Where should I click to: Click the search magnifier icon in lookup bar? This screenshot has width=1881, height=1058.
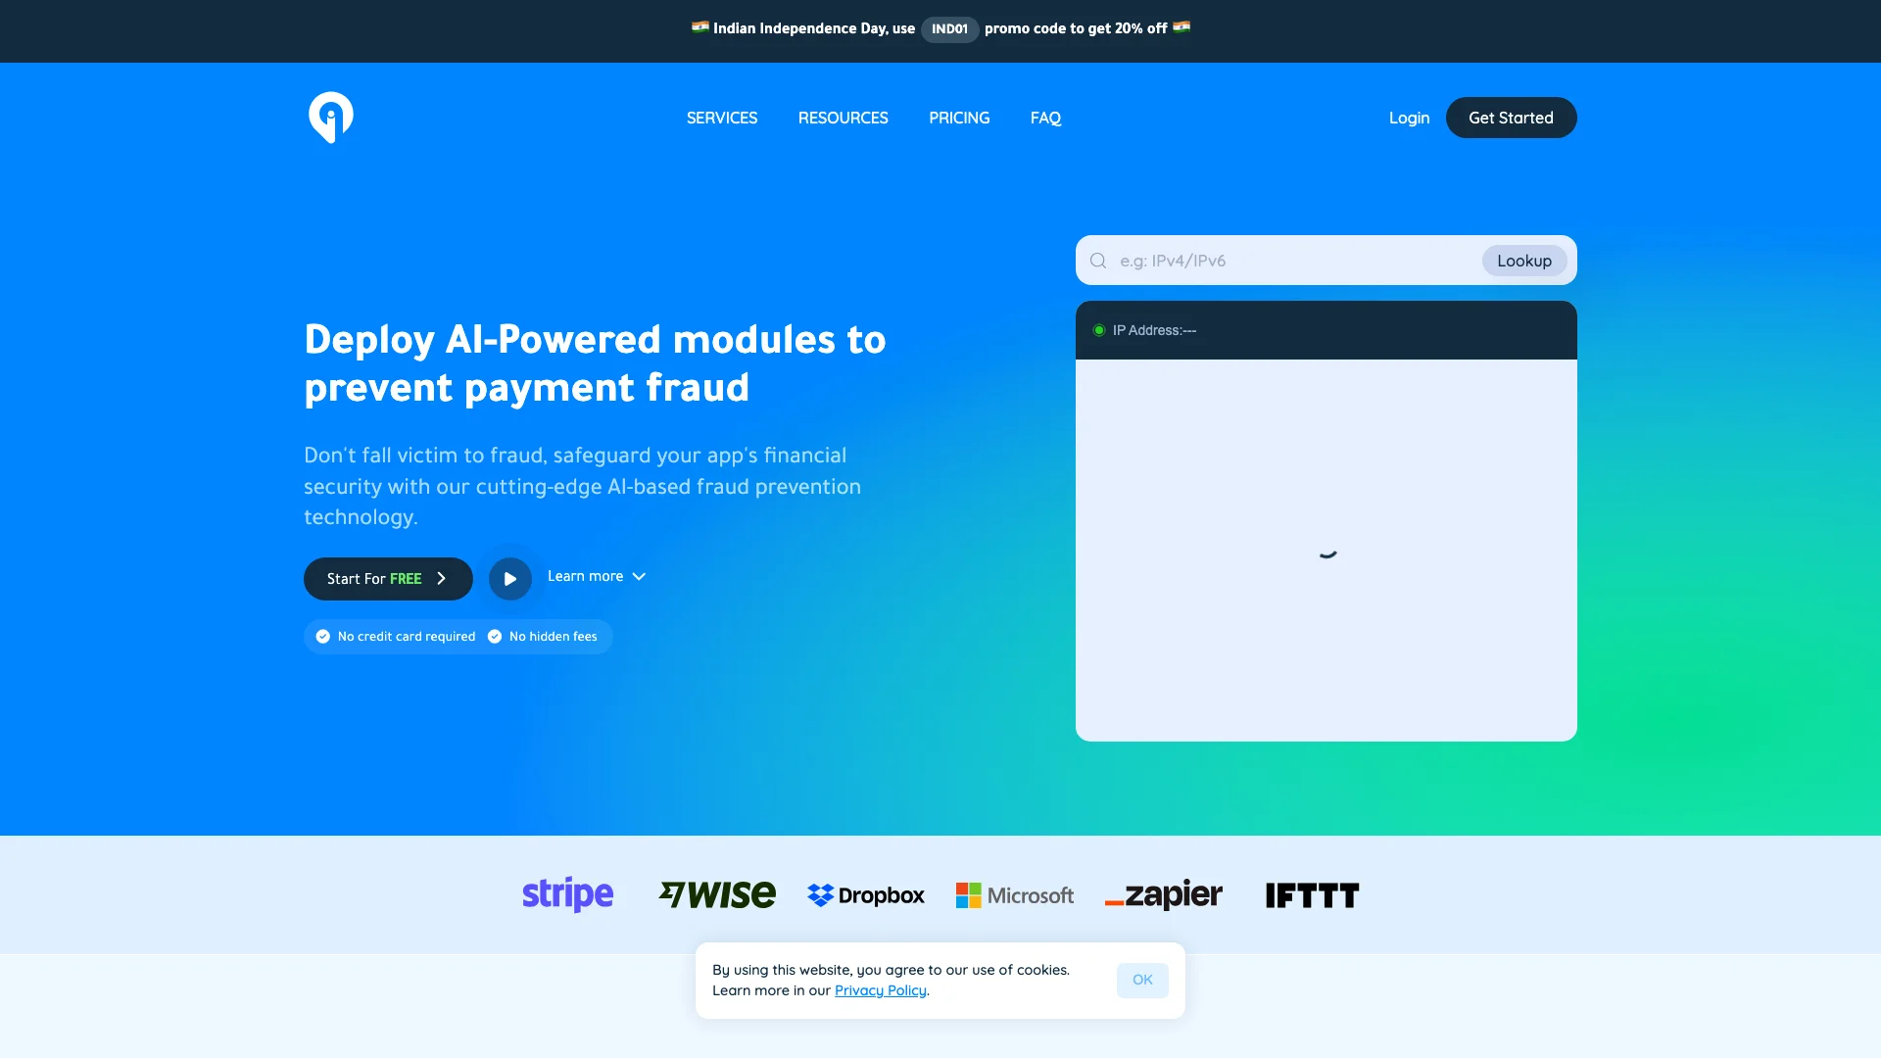pos(1098,260)
